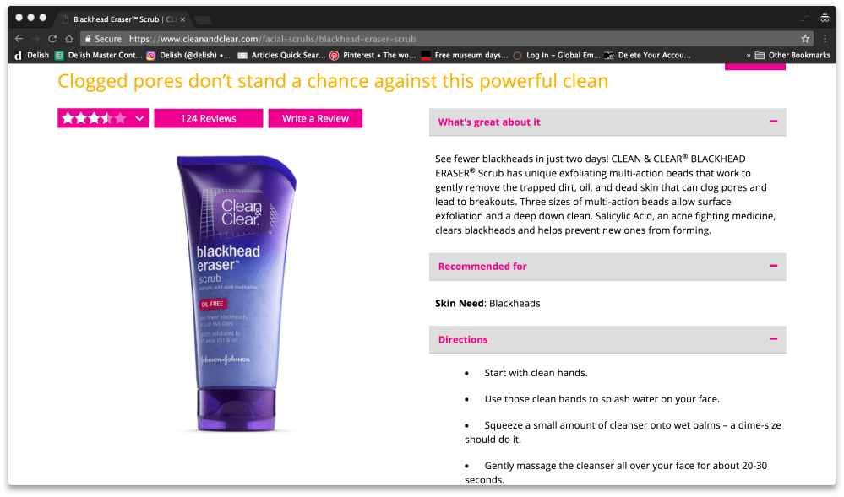This screenshot has height=497, width=844.
Task: Expand star rating dropdown chevron
Action: coord(139,118)
